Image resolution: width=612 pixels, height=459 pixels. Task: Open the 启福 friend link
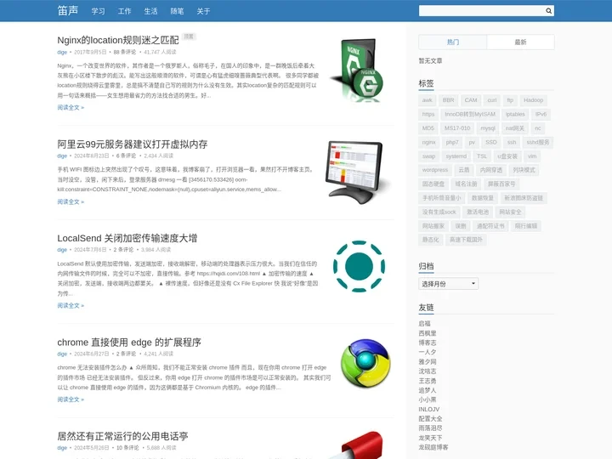[x=424, y=324]
